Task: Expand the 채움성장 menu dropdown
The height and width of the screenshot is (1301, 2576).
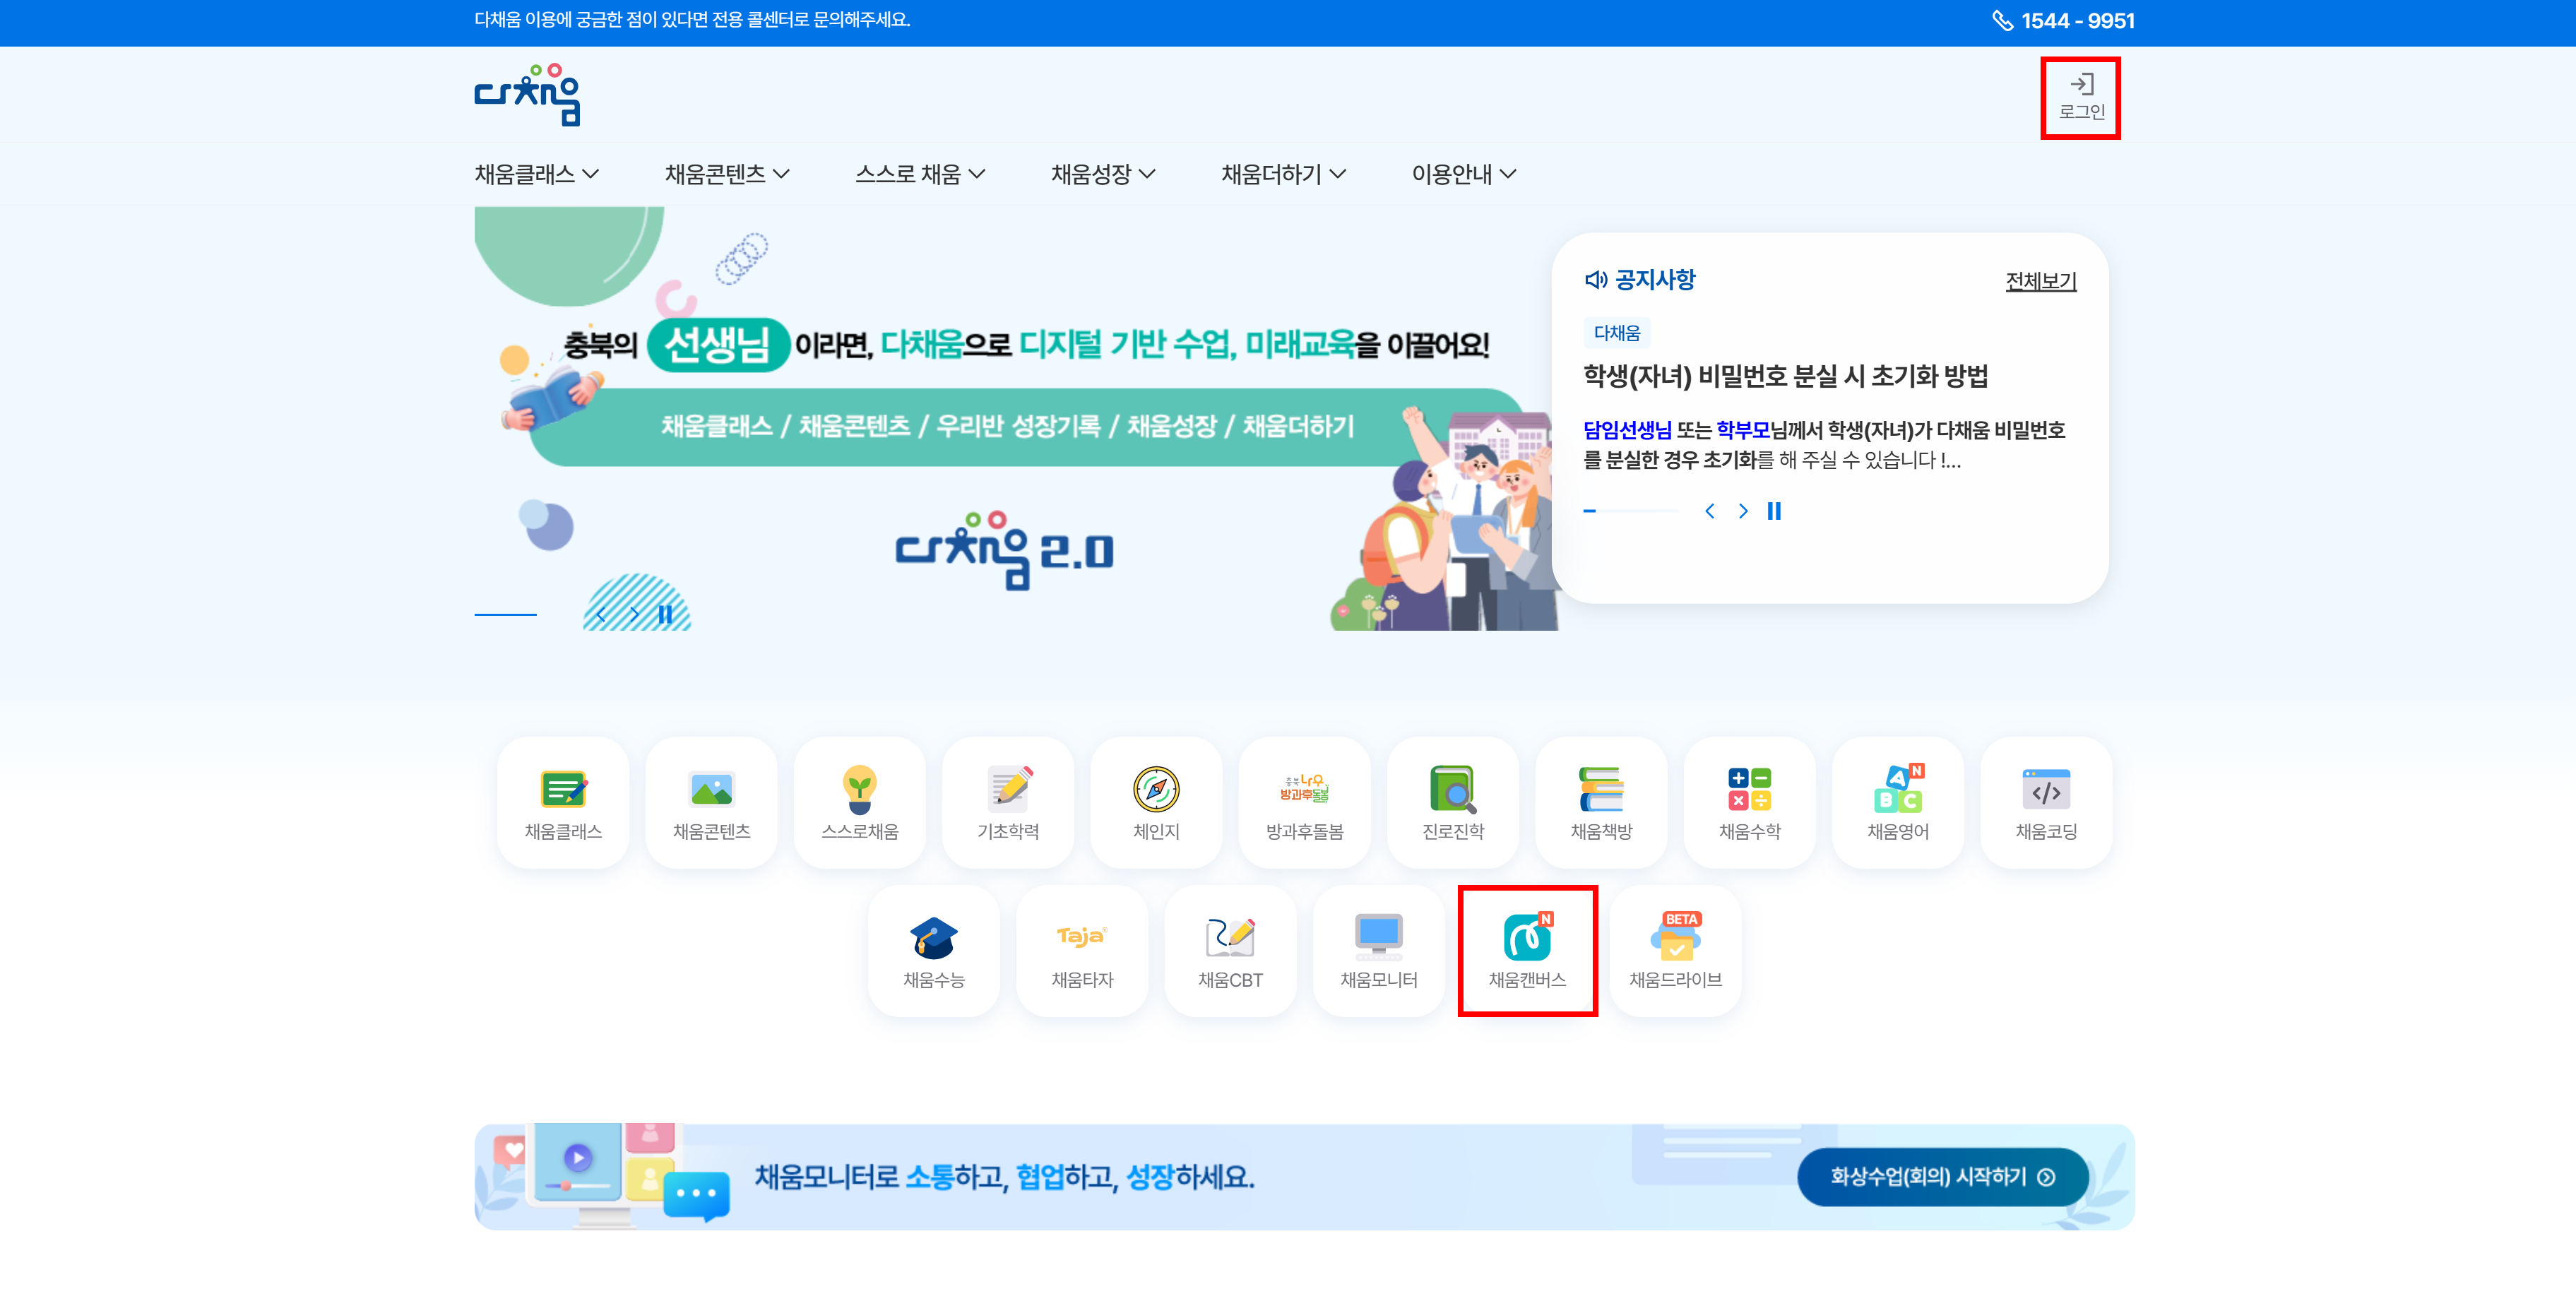Action: (x=1102, y=174)
